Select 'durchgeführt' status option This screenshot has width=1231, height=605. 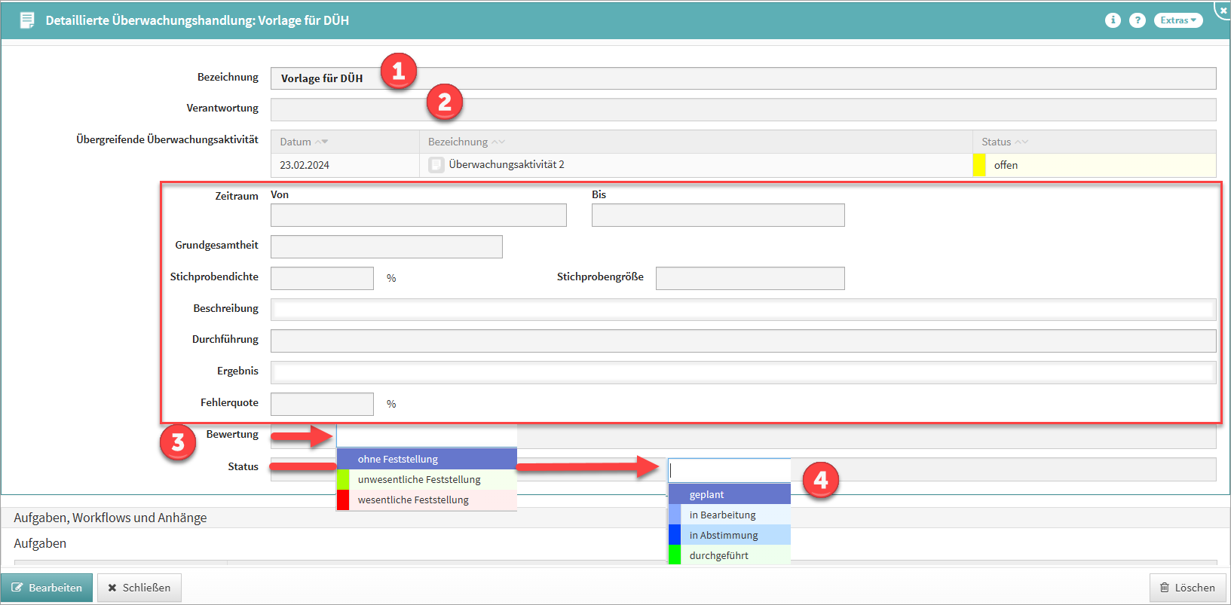coord(729,555)
